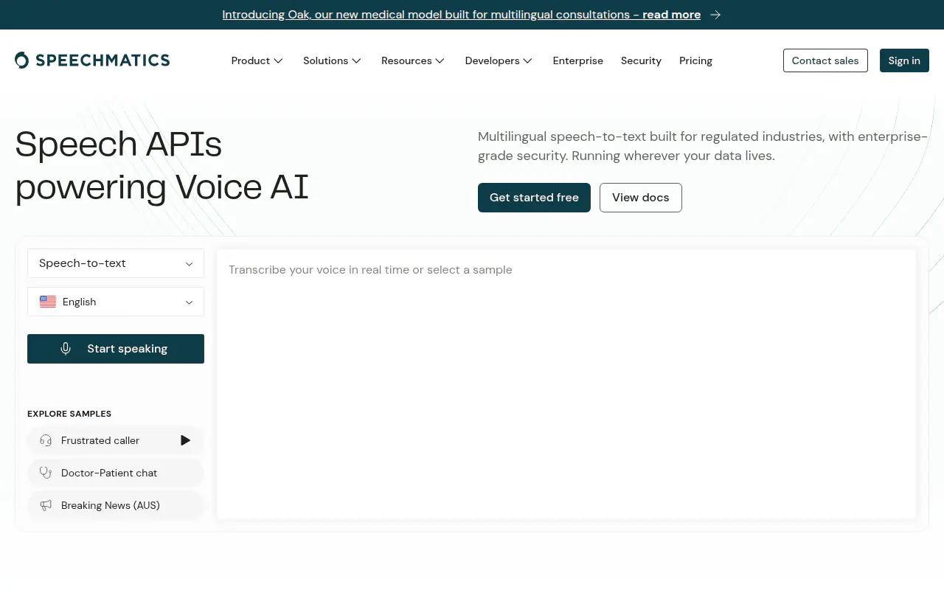
Task: Click the microphone icon in Start speaking
Action: click(66, 349)
